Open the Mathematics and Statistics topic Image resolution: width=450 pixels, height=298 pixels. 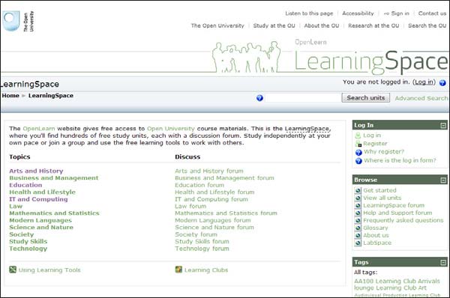coord(54,213)
